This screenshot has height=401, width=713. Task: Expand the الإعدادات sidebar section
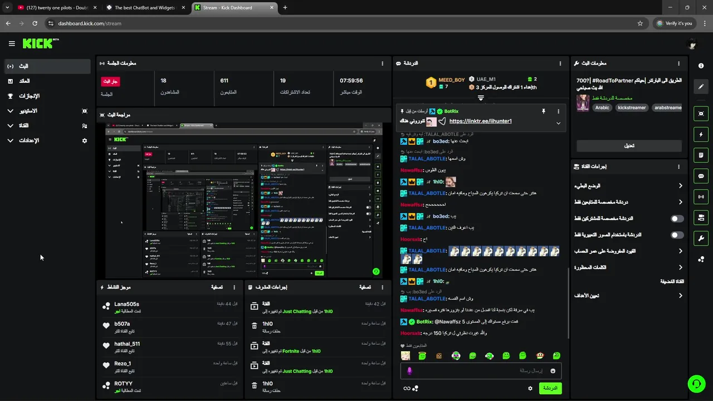[x=47, y=141]
